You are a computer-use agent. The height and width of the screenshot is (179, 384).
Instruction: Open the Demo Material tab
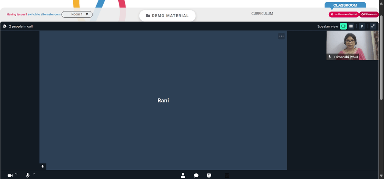pyautogui.click(x=167, y=16)
